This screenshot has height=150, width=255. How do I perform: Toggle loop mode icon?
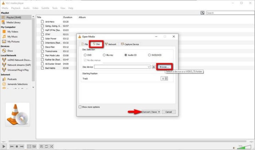46,146
